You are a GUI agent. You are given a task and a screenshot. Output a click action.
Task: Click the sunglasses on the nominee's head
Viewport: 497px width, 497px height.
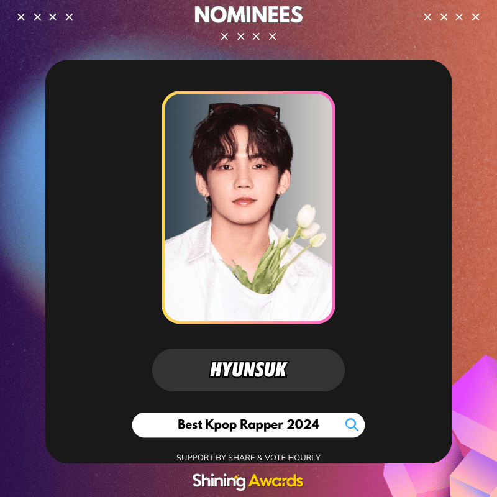click(x=244, y=110)
